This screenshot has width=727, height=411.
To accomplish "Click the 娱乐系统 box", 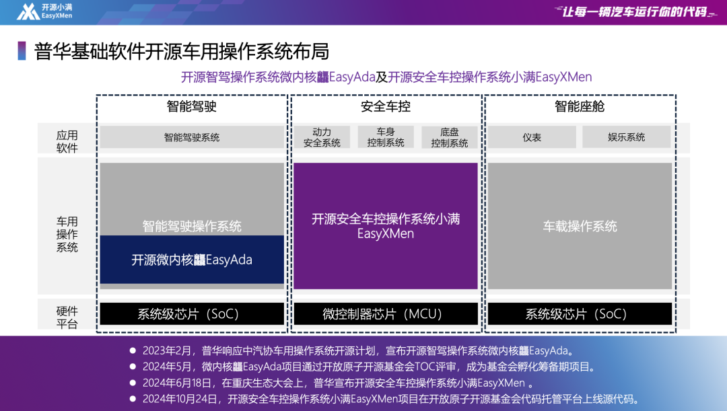I will coord(627,137).
